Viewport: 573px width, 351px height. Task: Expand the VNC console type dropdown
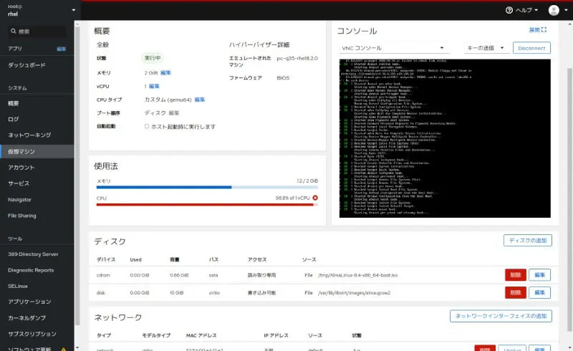(x=394, y=48)
